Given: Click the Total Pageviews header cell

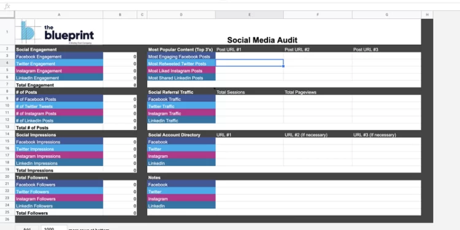Looking at the screenshot, I should [x=318, y=92].
